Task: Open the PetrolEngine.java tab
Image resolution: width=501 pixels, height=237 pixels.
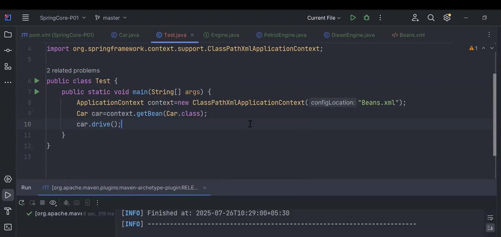Action: tap(282, 35)
